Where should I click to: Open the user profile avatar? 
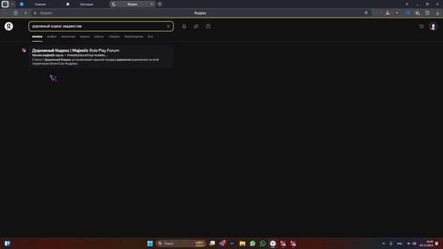(433, 26)
